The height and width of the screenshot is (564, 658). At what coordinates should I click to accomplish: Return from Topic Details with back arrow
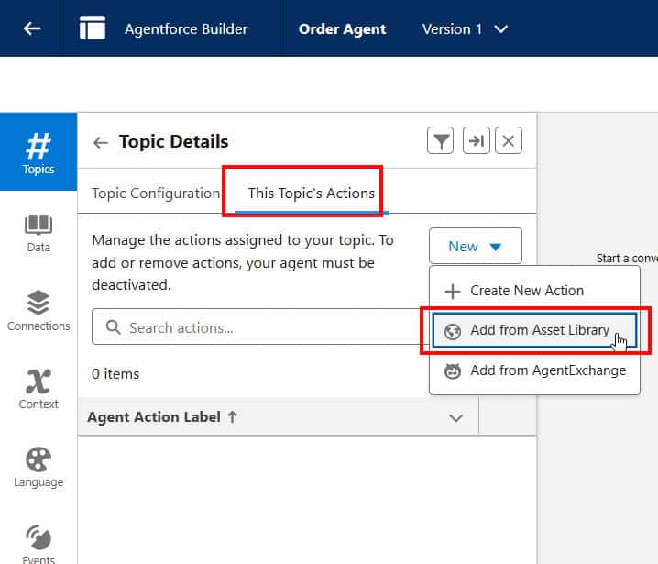(x=100, y=142)
